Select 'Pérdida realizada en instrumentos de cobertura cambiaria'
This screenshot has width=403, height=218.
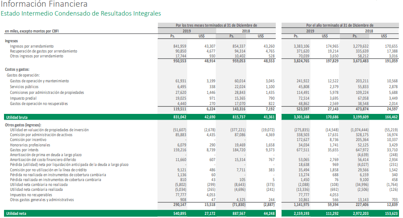point(56,180)
